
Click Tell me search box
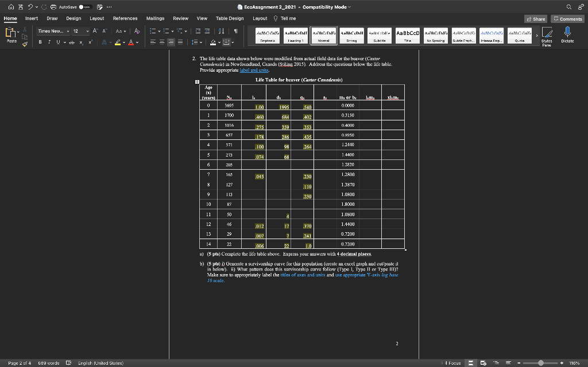point(285,18)
